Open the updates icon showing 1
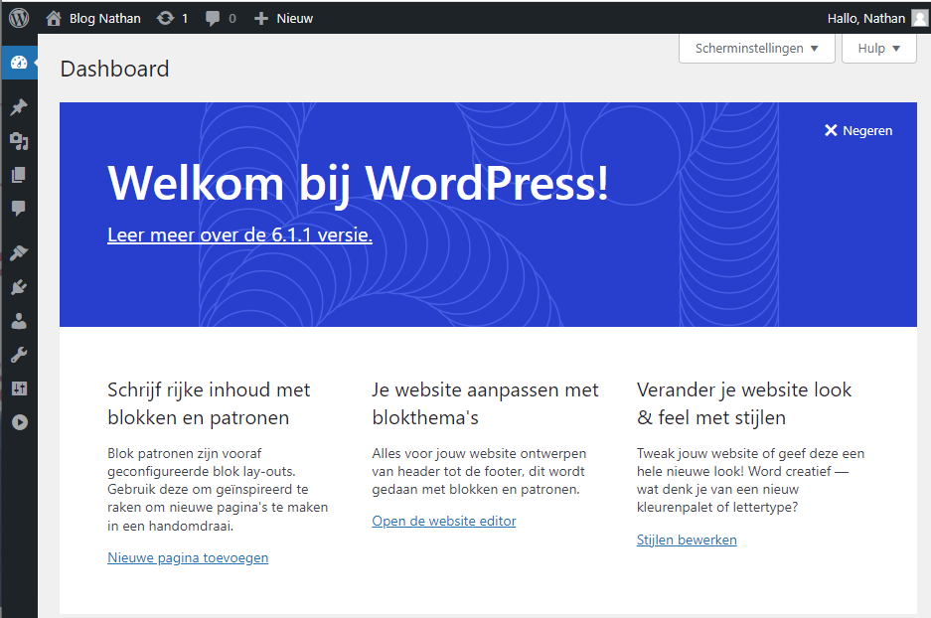Screen dimensions: 931x618 pyautogui.click(x=172, y=19)
